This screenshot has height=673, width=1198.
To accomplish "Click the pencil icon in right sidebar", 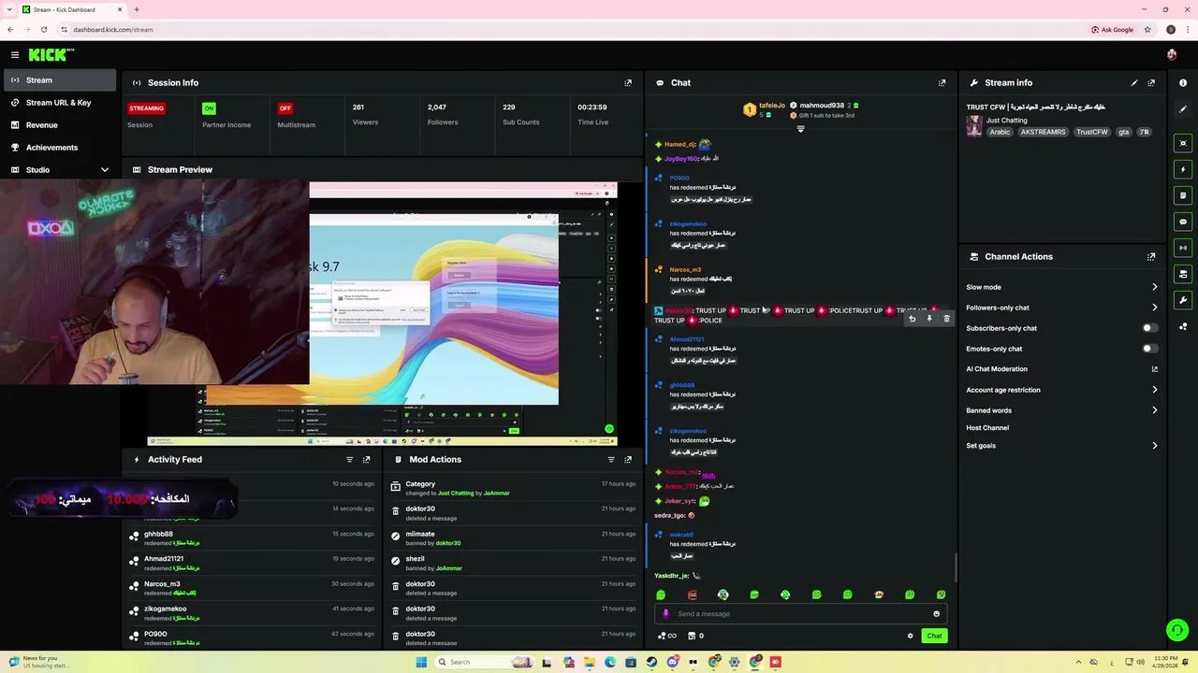I will (x=1183, y=109).
